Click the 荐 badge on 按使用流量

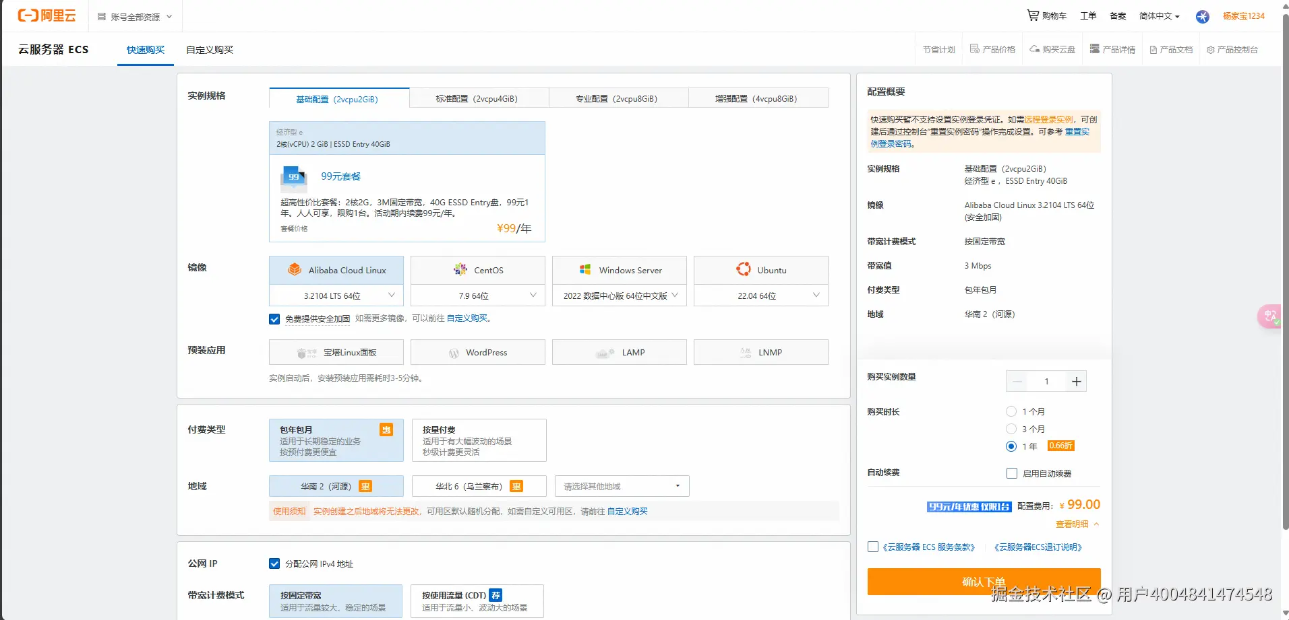pyautogui.click(x=496, y=596)
